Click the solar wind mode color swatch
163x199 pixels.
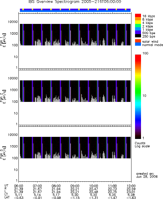138,41
